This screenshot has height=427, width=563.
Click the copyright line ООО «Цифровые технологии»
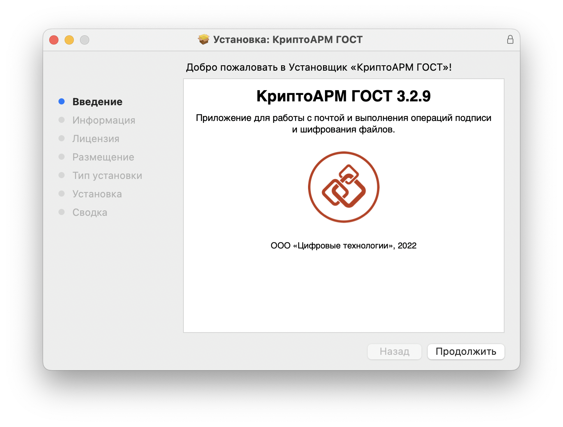[x=344, y=246]
